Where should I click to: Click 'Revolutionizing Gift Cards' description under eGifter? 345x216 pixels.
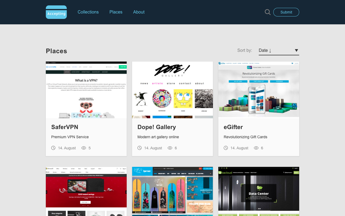click(246, 137)
